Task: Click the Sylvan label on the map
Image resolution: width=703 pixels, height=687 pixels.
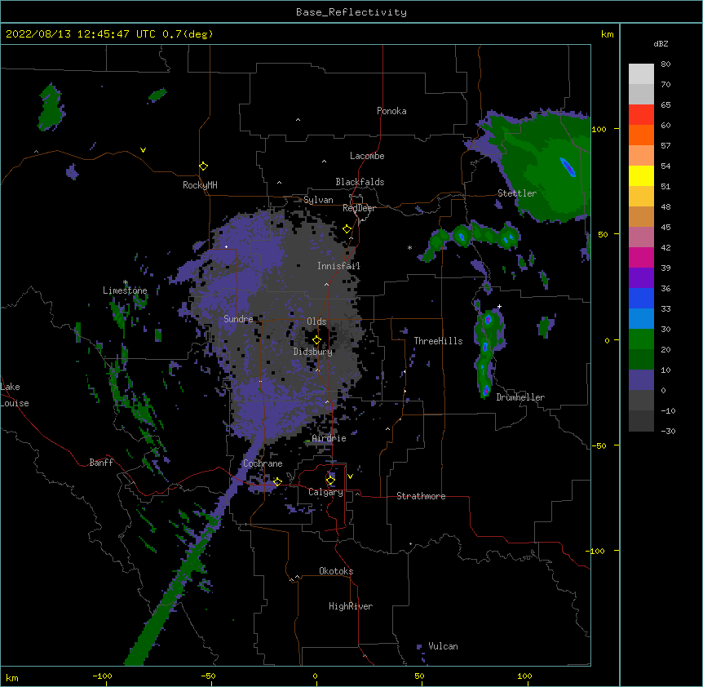Action: 318,200
